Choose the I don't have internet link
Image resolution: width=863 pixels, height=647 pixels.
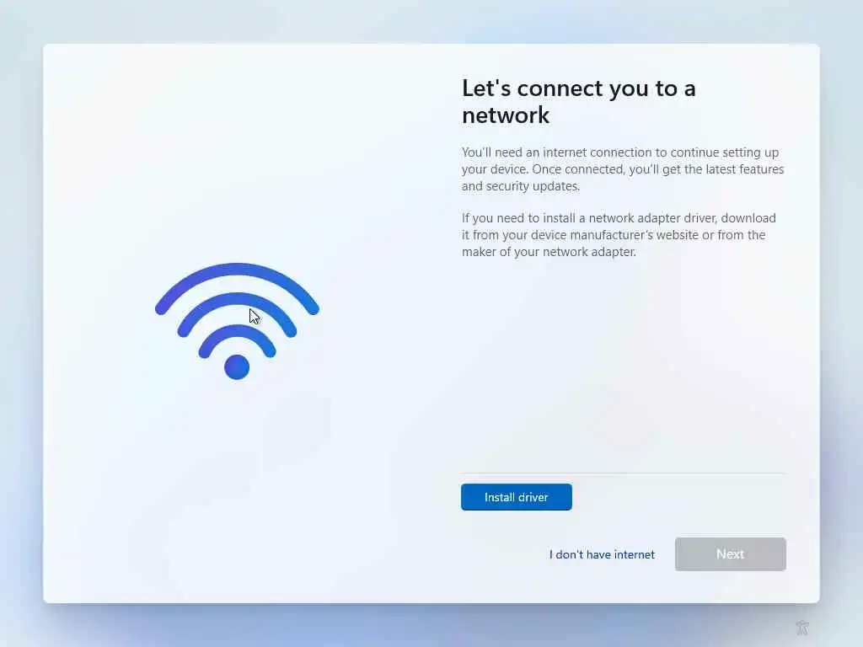[x=602, y=554]
